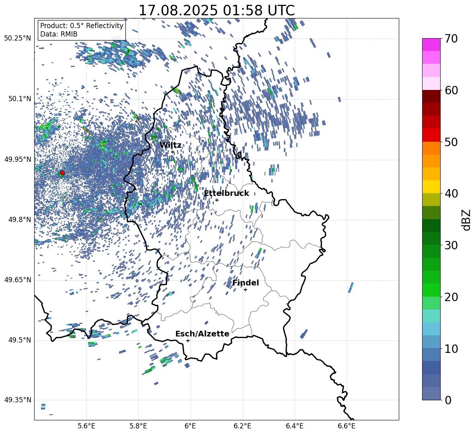Click the red radar site marker
The height and width of the screenshot is (434, 476).
click(62, 173)
